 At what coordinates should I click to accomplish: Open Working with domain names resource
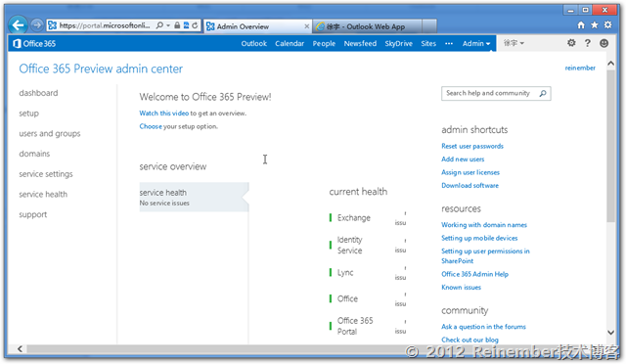coord(484,225)
